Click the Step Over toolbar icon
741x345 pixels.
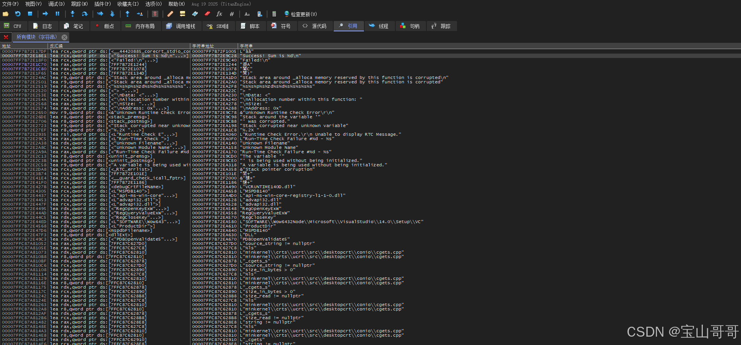[85, 14]
